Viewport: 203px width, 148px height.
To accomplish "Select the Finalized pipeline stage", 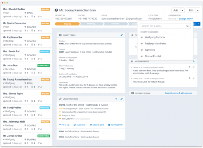I will (x=115, y=24).
